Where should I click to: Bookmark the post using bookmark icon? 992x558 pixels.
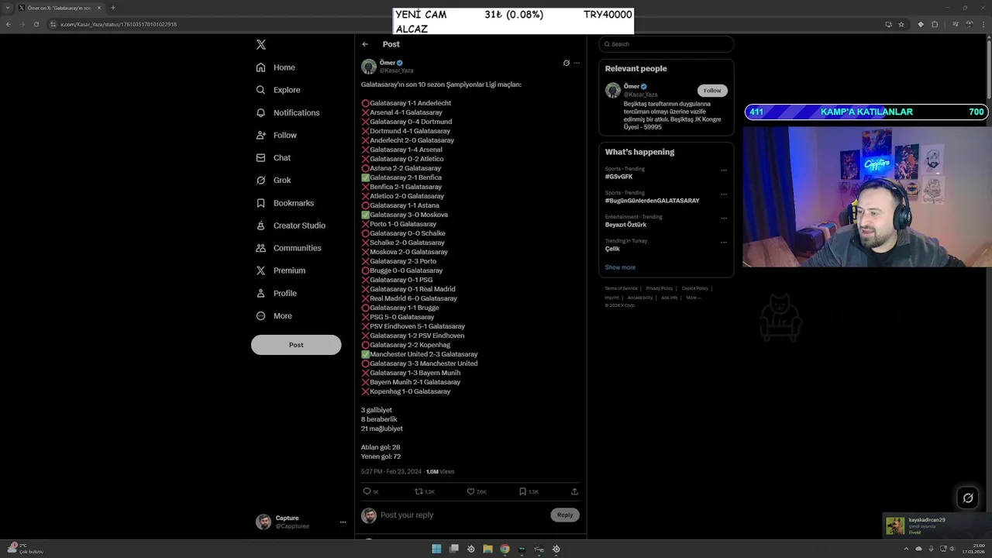pyautogui.click(x=522, y=491)
